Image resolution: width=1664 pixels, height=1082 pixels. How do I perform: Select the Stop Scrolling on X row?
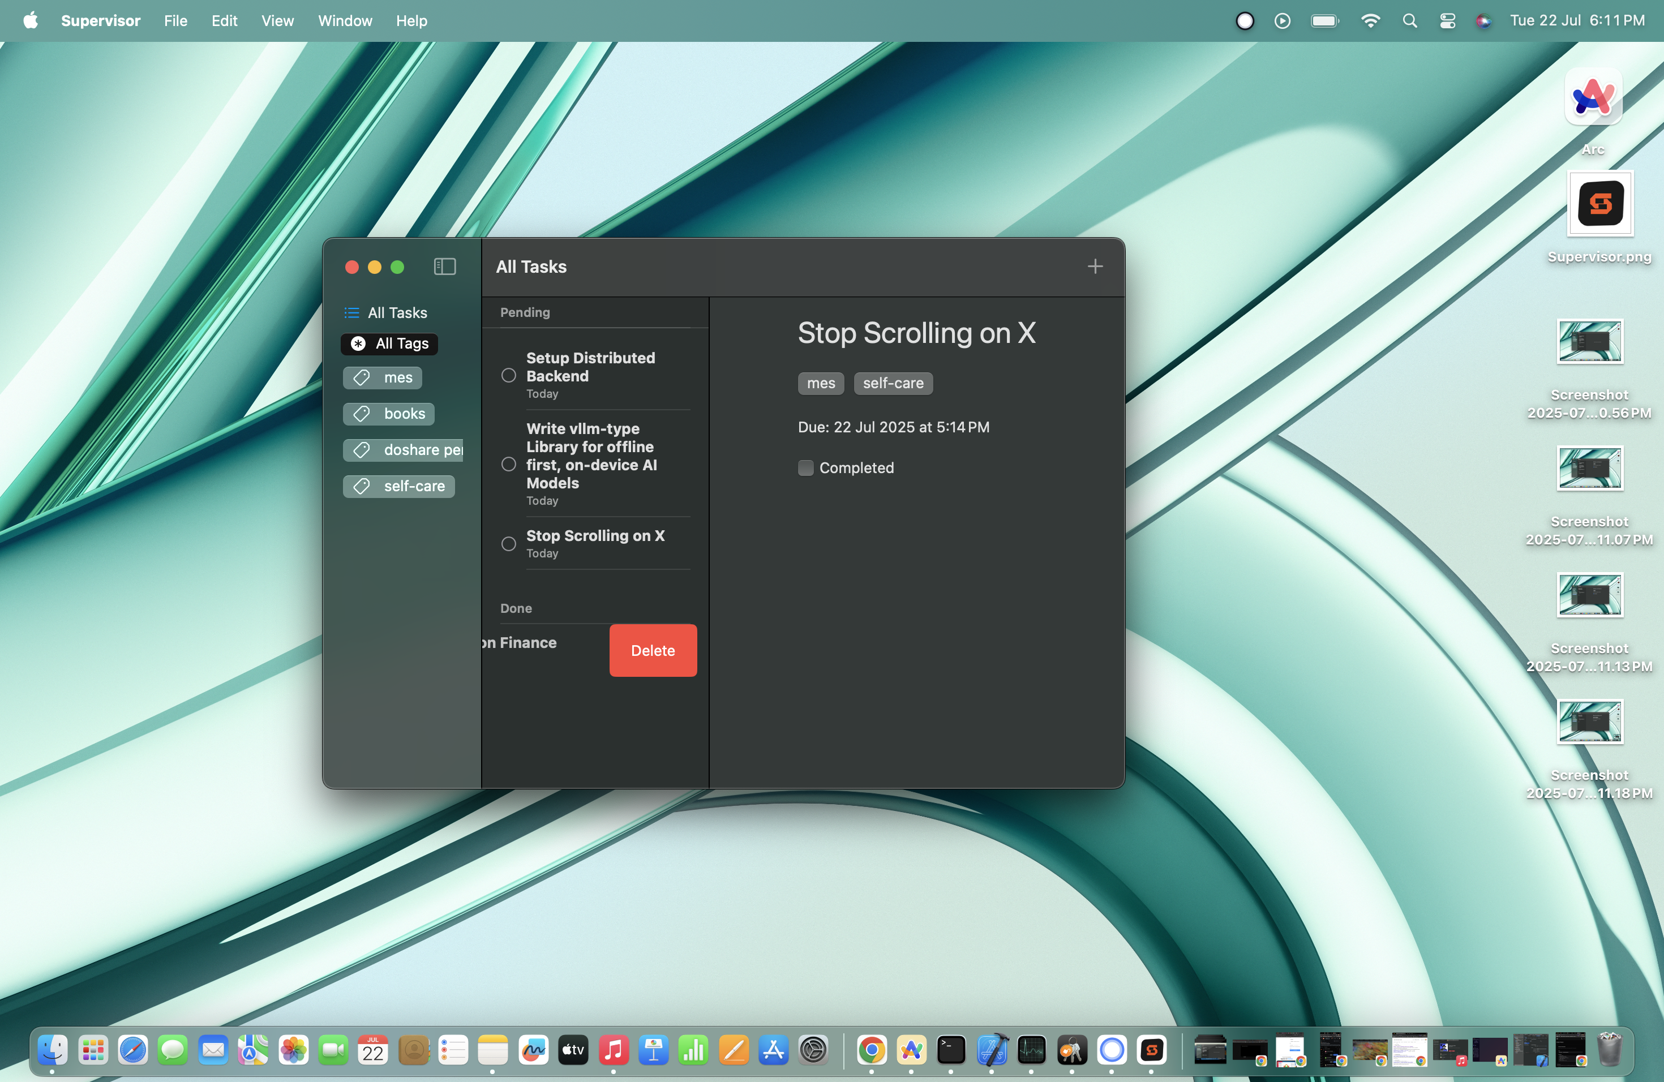coord(595,544)
